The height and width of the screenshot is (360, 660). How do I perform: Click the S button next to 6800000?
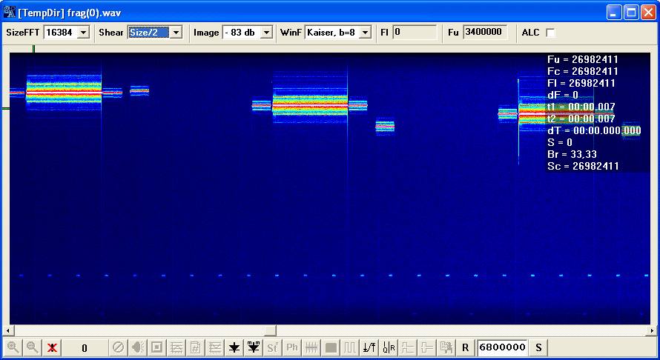pyautogui.click(x=539, y=347)
